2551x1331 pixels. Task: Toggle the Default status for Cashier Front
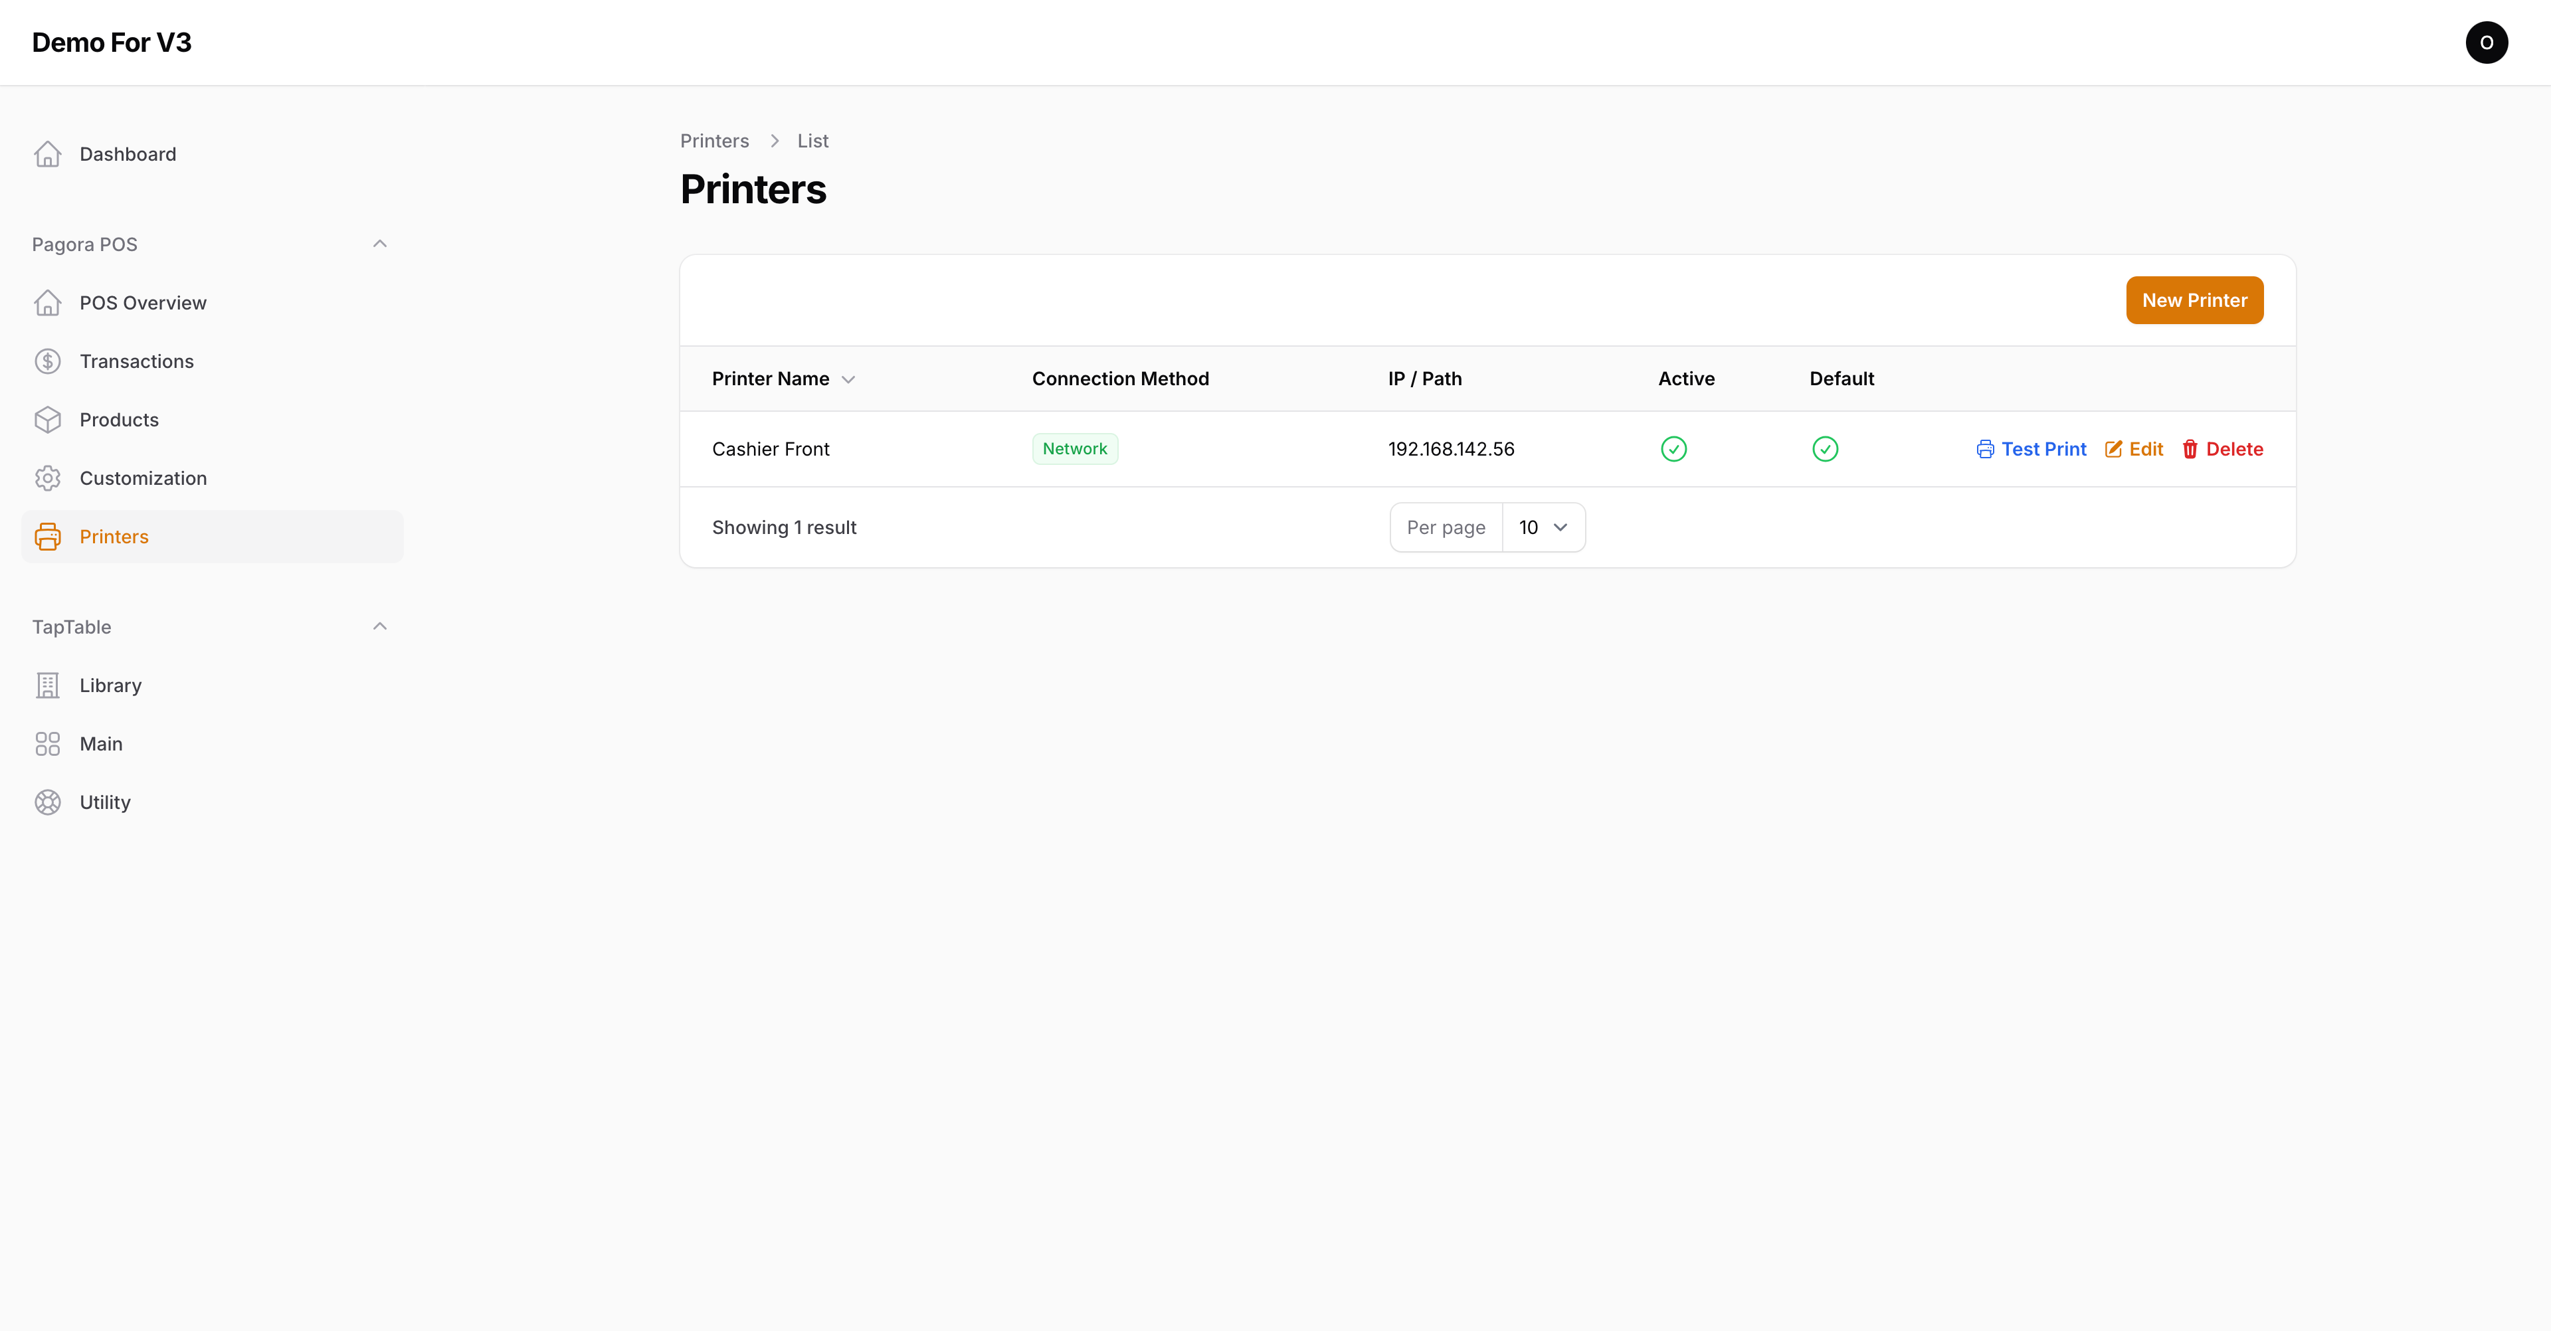tap(1825, 448)
